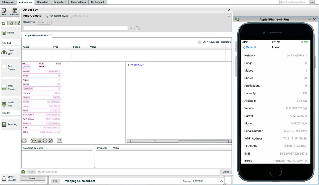319x185 pixels.
Task: Click the search magnifier beside object field
Action: pyautogui.click(x=131, y=28)
